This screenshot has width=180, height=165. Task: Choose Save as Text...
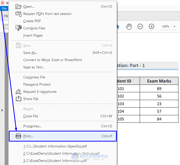[x=63, y=67]
